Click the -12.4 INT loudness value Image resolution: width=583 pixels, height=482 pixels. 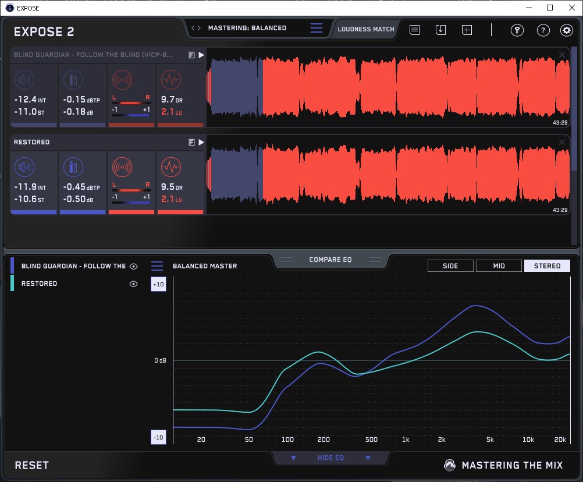(x=30, y=100)
